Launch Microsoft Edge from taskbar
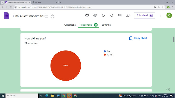Viewport: 175px width, 98px height. [47, 96]
